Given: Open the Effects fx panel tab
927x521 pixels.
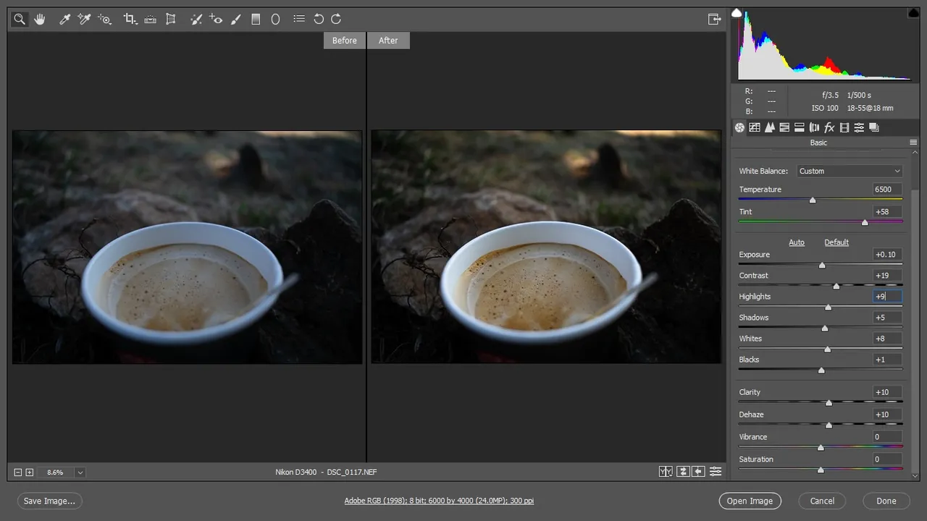Looking at the screenshot, I should tap(829, 127).
